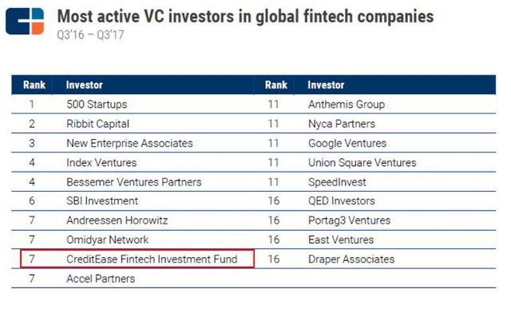This screenshot has height=309, width=511.
Task: Select Union Square Ventures
Action: pos(362,162)
